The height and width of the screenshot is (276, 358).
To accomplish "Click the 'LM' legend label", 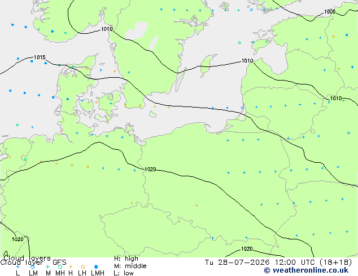I will click(33, 273).
